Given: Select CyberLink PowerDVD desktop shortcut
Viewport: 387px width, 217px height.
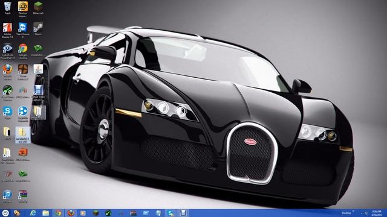Looking at the screenshot, I should 8,51.
